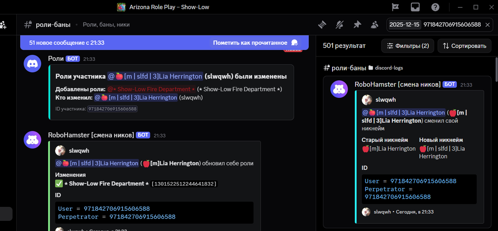Click the Arizona Role Play server icon

[121, 7]
